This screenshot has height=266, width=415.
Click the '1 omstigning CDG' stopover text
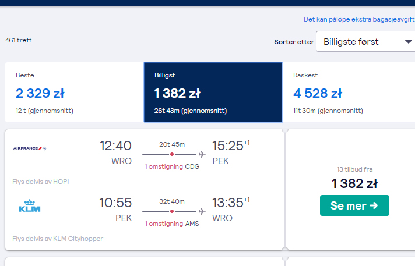[x=172, y=166]
